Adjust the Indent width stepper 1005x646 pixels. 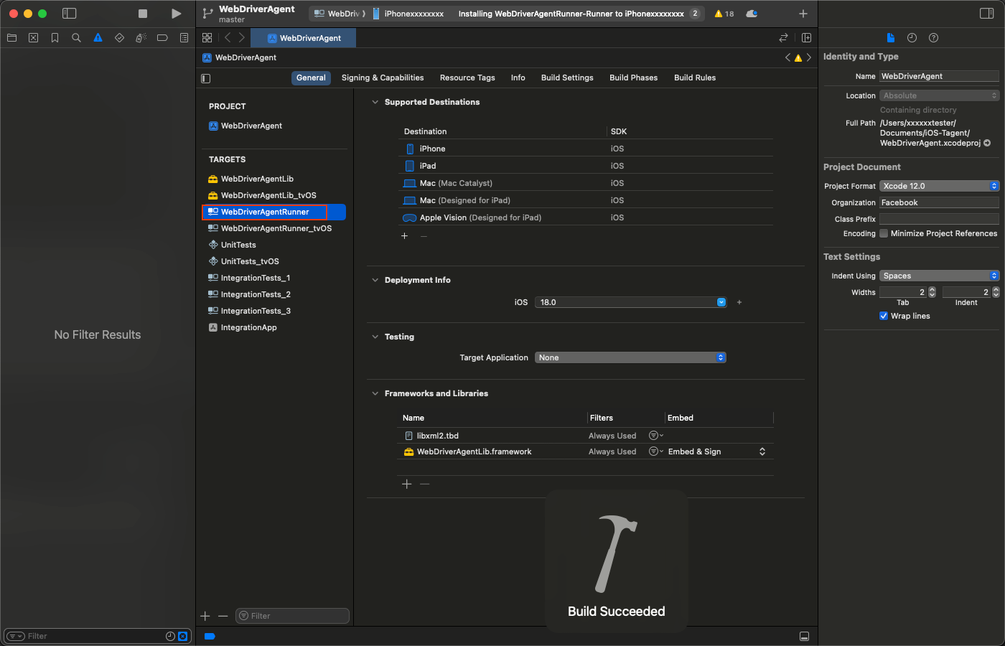pyautogui.click(x=996, y=292)
